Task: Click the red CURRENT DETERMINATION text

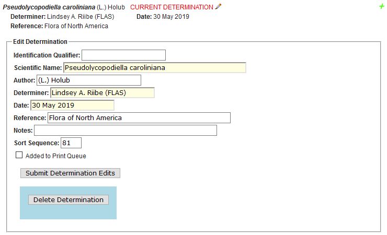Action: tap(172, 7)
